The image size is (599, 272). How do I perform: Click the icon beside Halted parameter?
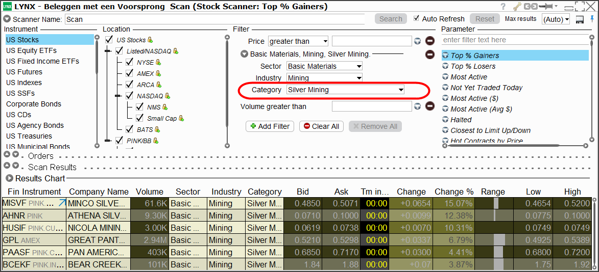[445, 120]
